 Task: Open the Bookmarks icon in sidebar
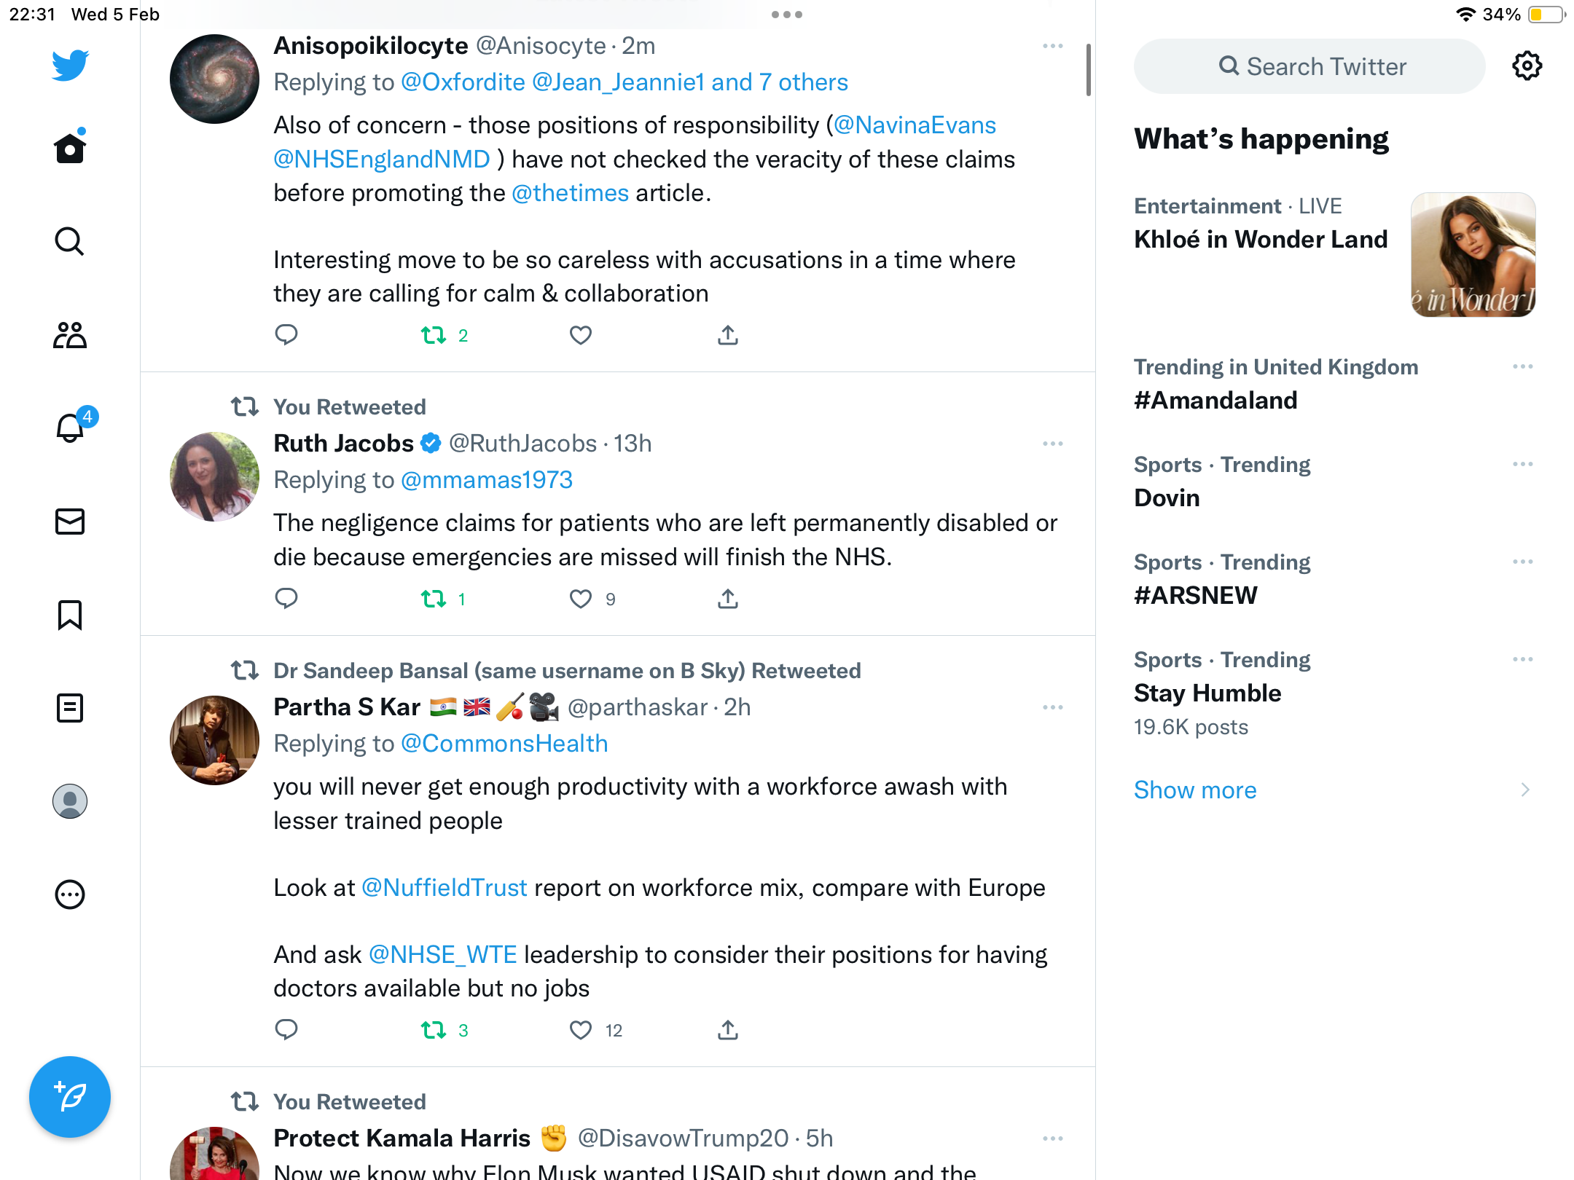pos(70,615)
